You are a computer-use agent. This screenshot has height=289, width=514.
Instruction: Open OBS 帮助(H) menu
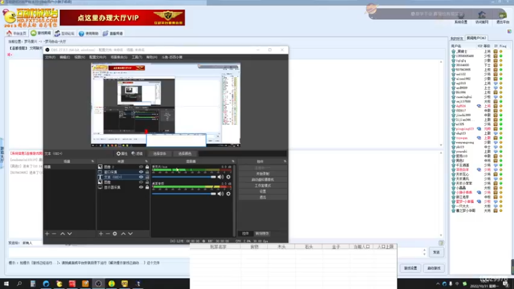(152, 57)
